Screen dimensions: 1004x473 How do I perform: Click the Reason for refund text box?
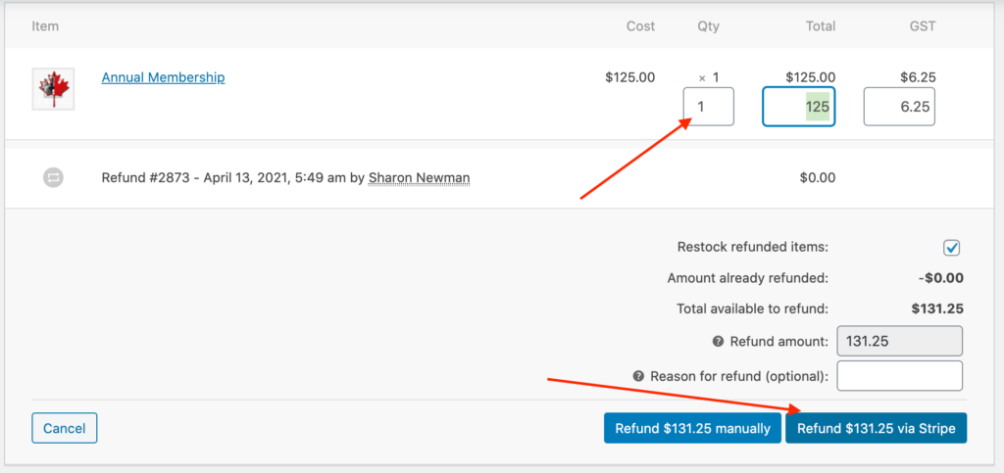click(x=900, y=376)
